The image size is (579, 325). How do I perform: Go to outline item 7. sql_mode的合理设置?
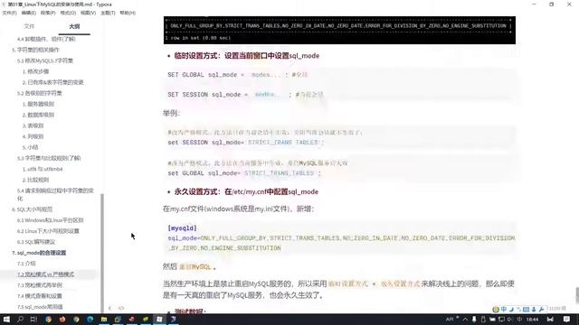click(x=39, y=253)
